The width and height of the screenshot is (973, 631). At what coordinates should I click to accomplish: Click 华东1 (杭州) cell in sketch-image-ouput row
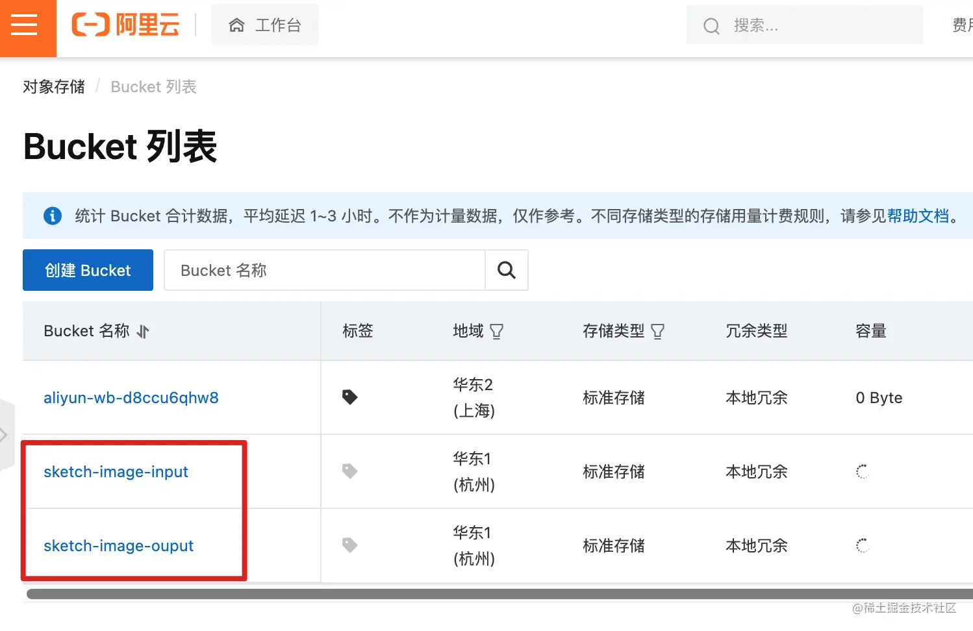(x=474, y=546)
